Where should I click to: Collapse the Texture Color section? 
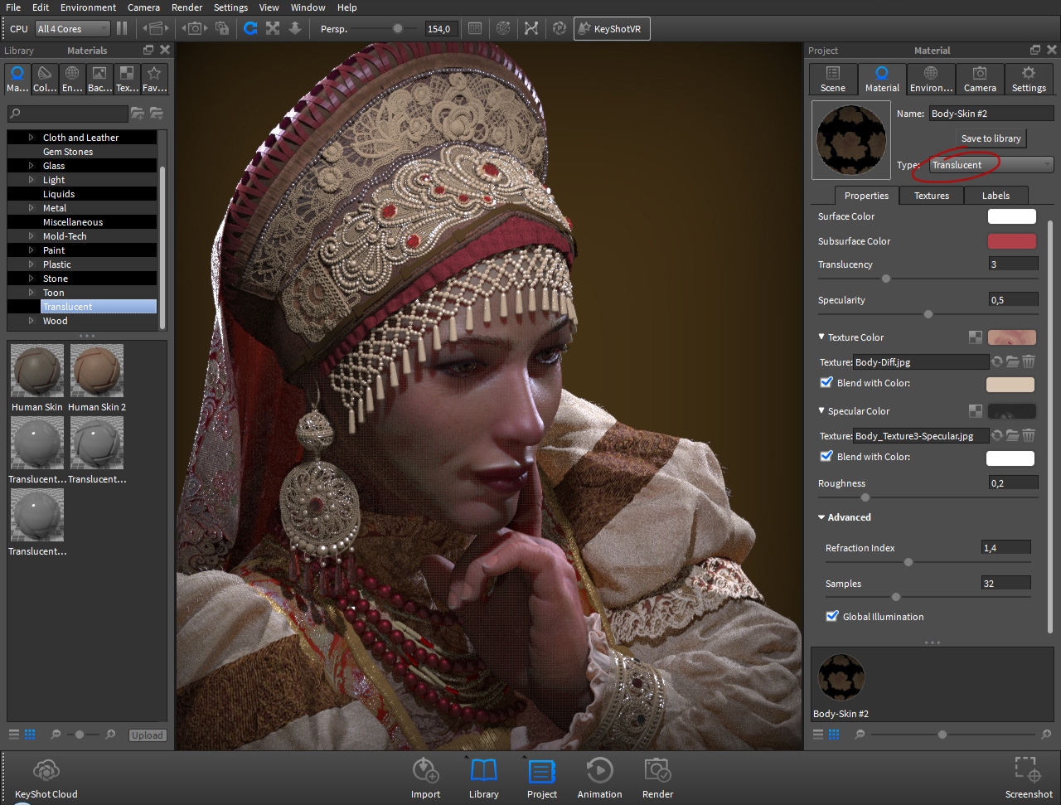pyautogui.click(x=821, y=337)
